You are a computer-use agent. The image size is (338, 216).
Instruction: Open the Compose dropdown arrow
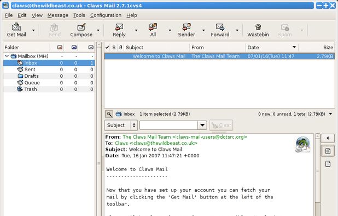pyautogui.click(x=98, y=30)
